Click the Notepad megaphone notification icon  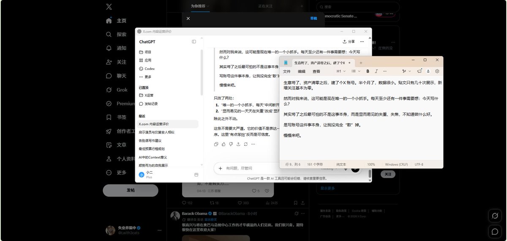tap(419, 71)
